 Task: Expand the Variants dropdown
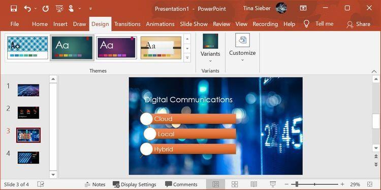pyautogui.click(x=210, y=49)
